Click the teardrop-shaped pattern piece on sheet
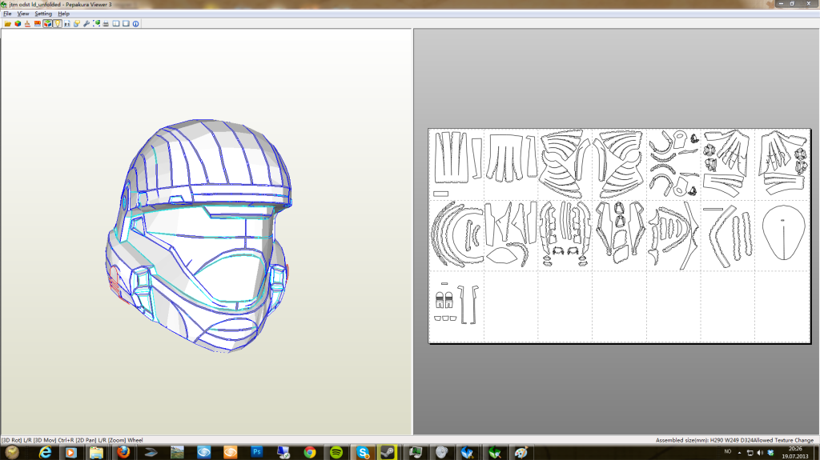 coord(783,233)
